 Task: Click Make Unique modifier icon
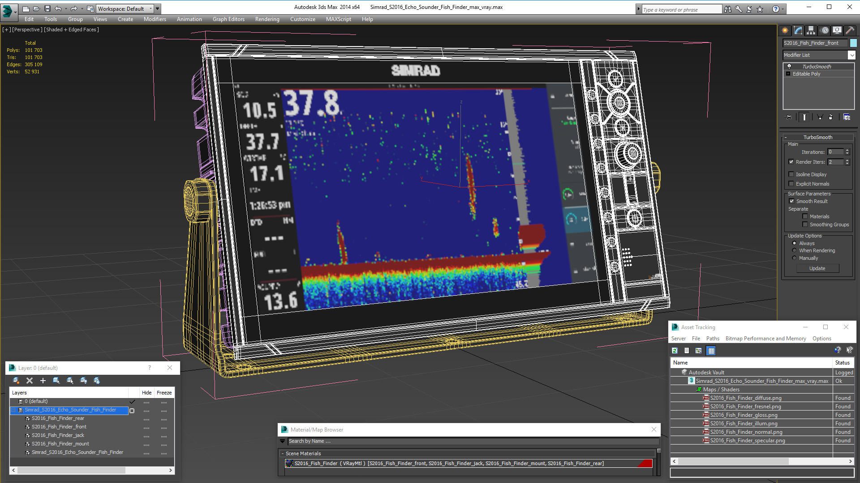820,117
